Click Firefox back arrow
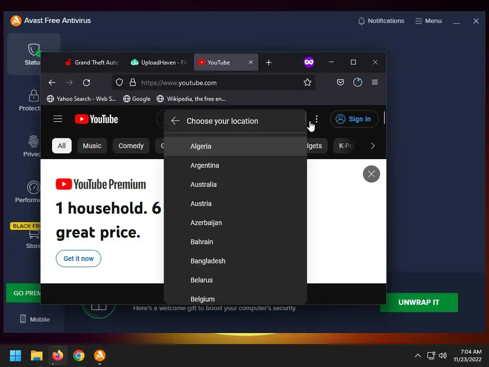489x367 pixels. point(52,82)
